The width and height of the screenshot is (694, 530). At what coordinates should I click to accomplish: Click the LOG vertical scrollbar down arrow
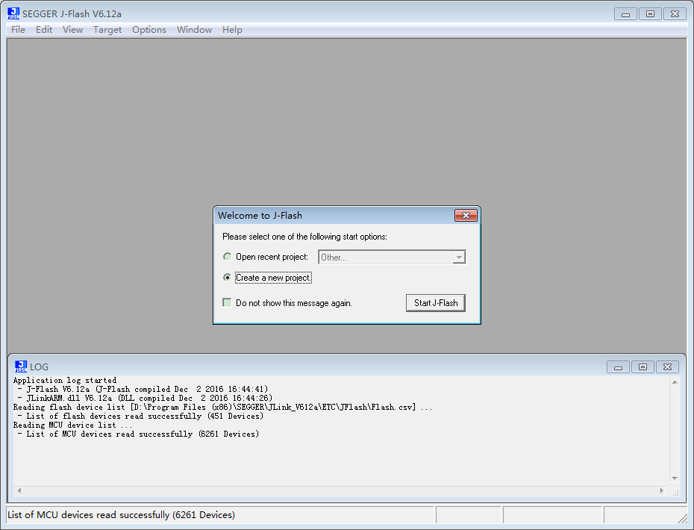coord(675,478)
